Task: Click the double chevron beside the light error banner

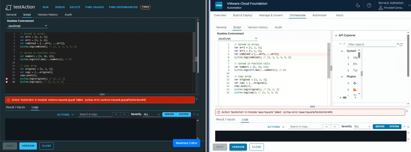Action: (407, 111)
